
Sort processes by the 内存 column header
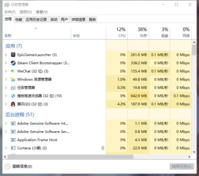pyautogui.click(x=138, y=33)
